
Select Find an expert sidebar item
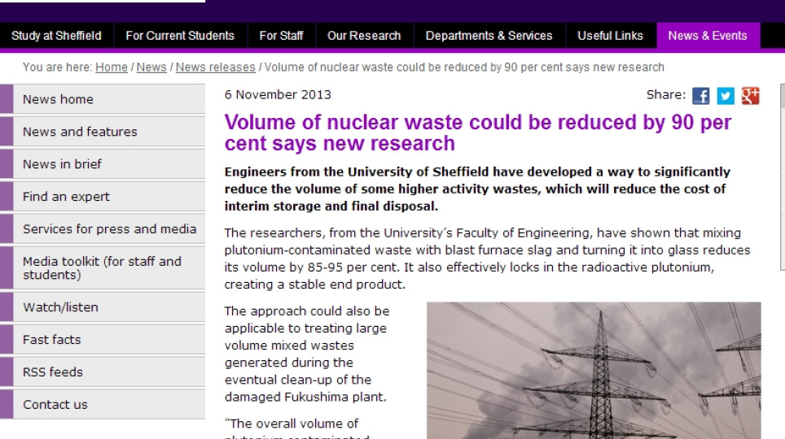[66, 197]
